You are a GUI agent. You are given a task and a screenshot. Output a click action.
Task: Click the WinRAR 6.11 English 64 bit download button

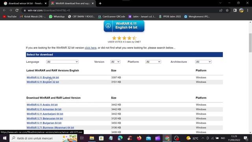(x=124, y=26)
